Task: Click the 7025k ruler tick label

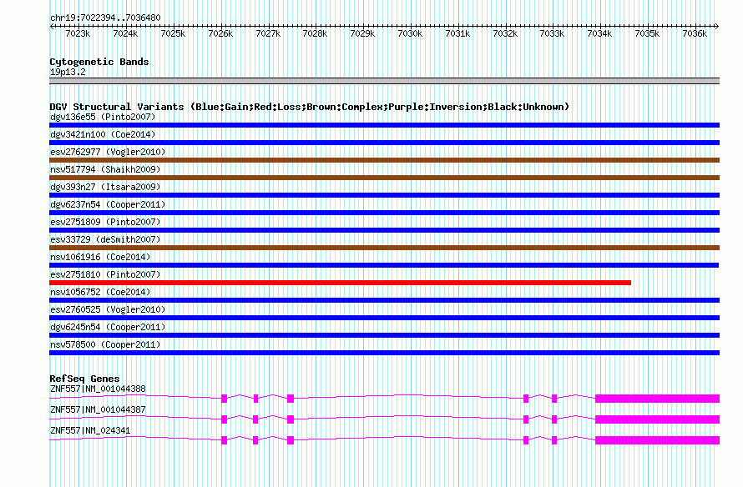Action: point(173,33)
